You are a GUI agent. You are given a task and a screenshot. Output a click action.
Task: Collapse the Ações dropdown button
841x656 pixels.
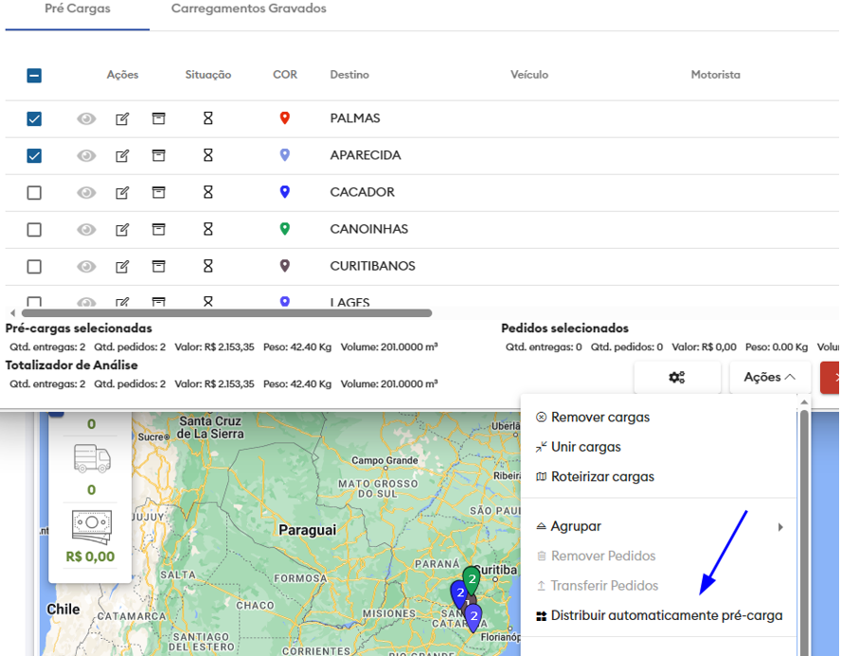(769, 377)
